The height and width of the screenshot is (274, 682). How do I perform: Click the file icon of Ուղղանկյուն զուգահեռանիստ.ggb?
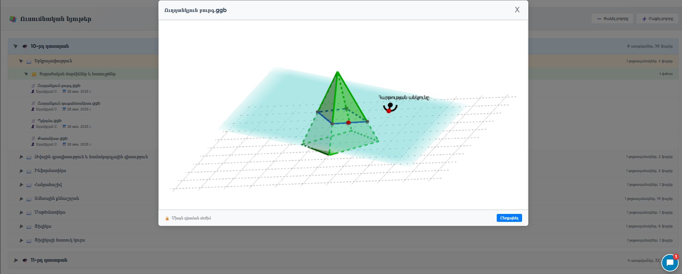(x=33, y=103)
